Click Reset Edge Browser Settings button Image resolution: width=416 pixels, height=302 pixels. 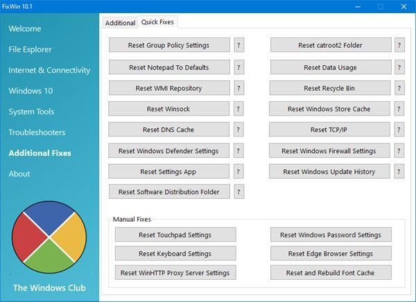coord(331,254)
